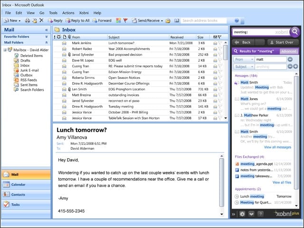Image resolution: width=304 pixels, height=228 pixels.
Task: Click the red Follow Up flag icon
Action: point(125,20)
